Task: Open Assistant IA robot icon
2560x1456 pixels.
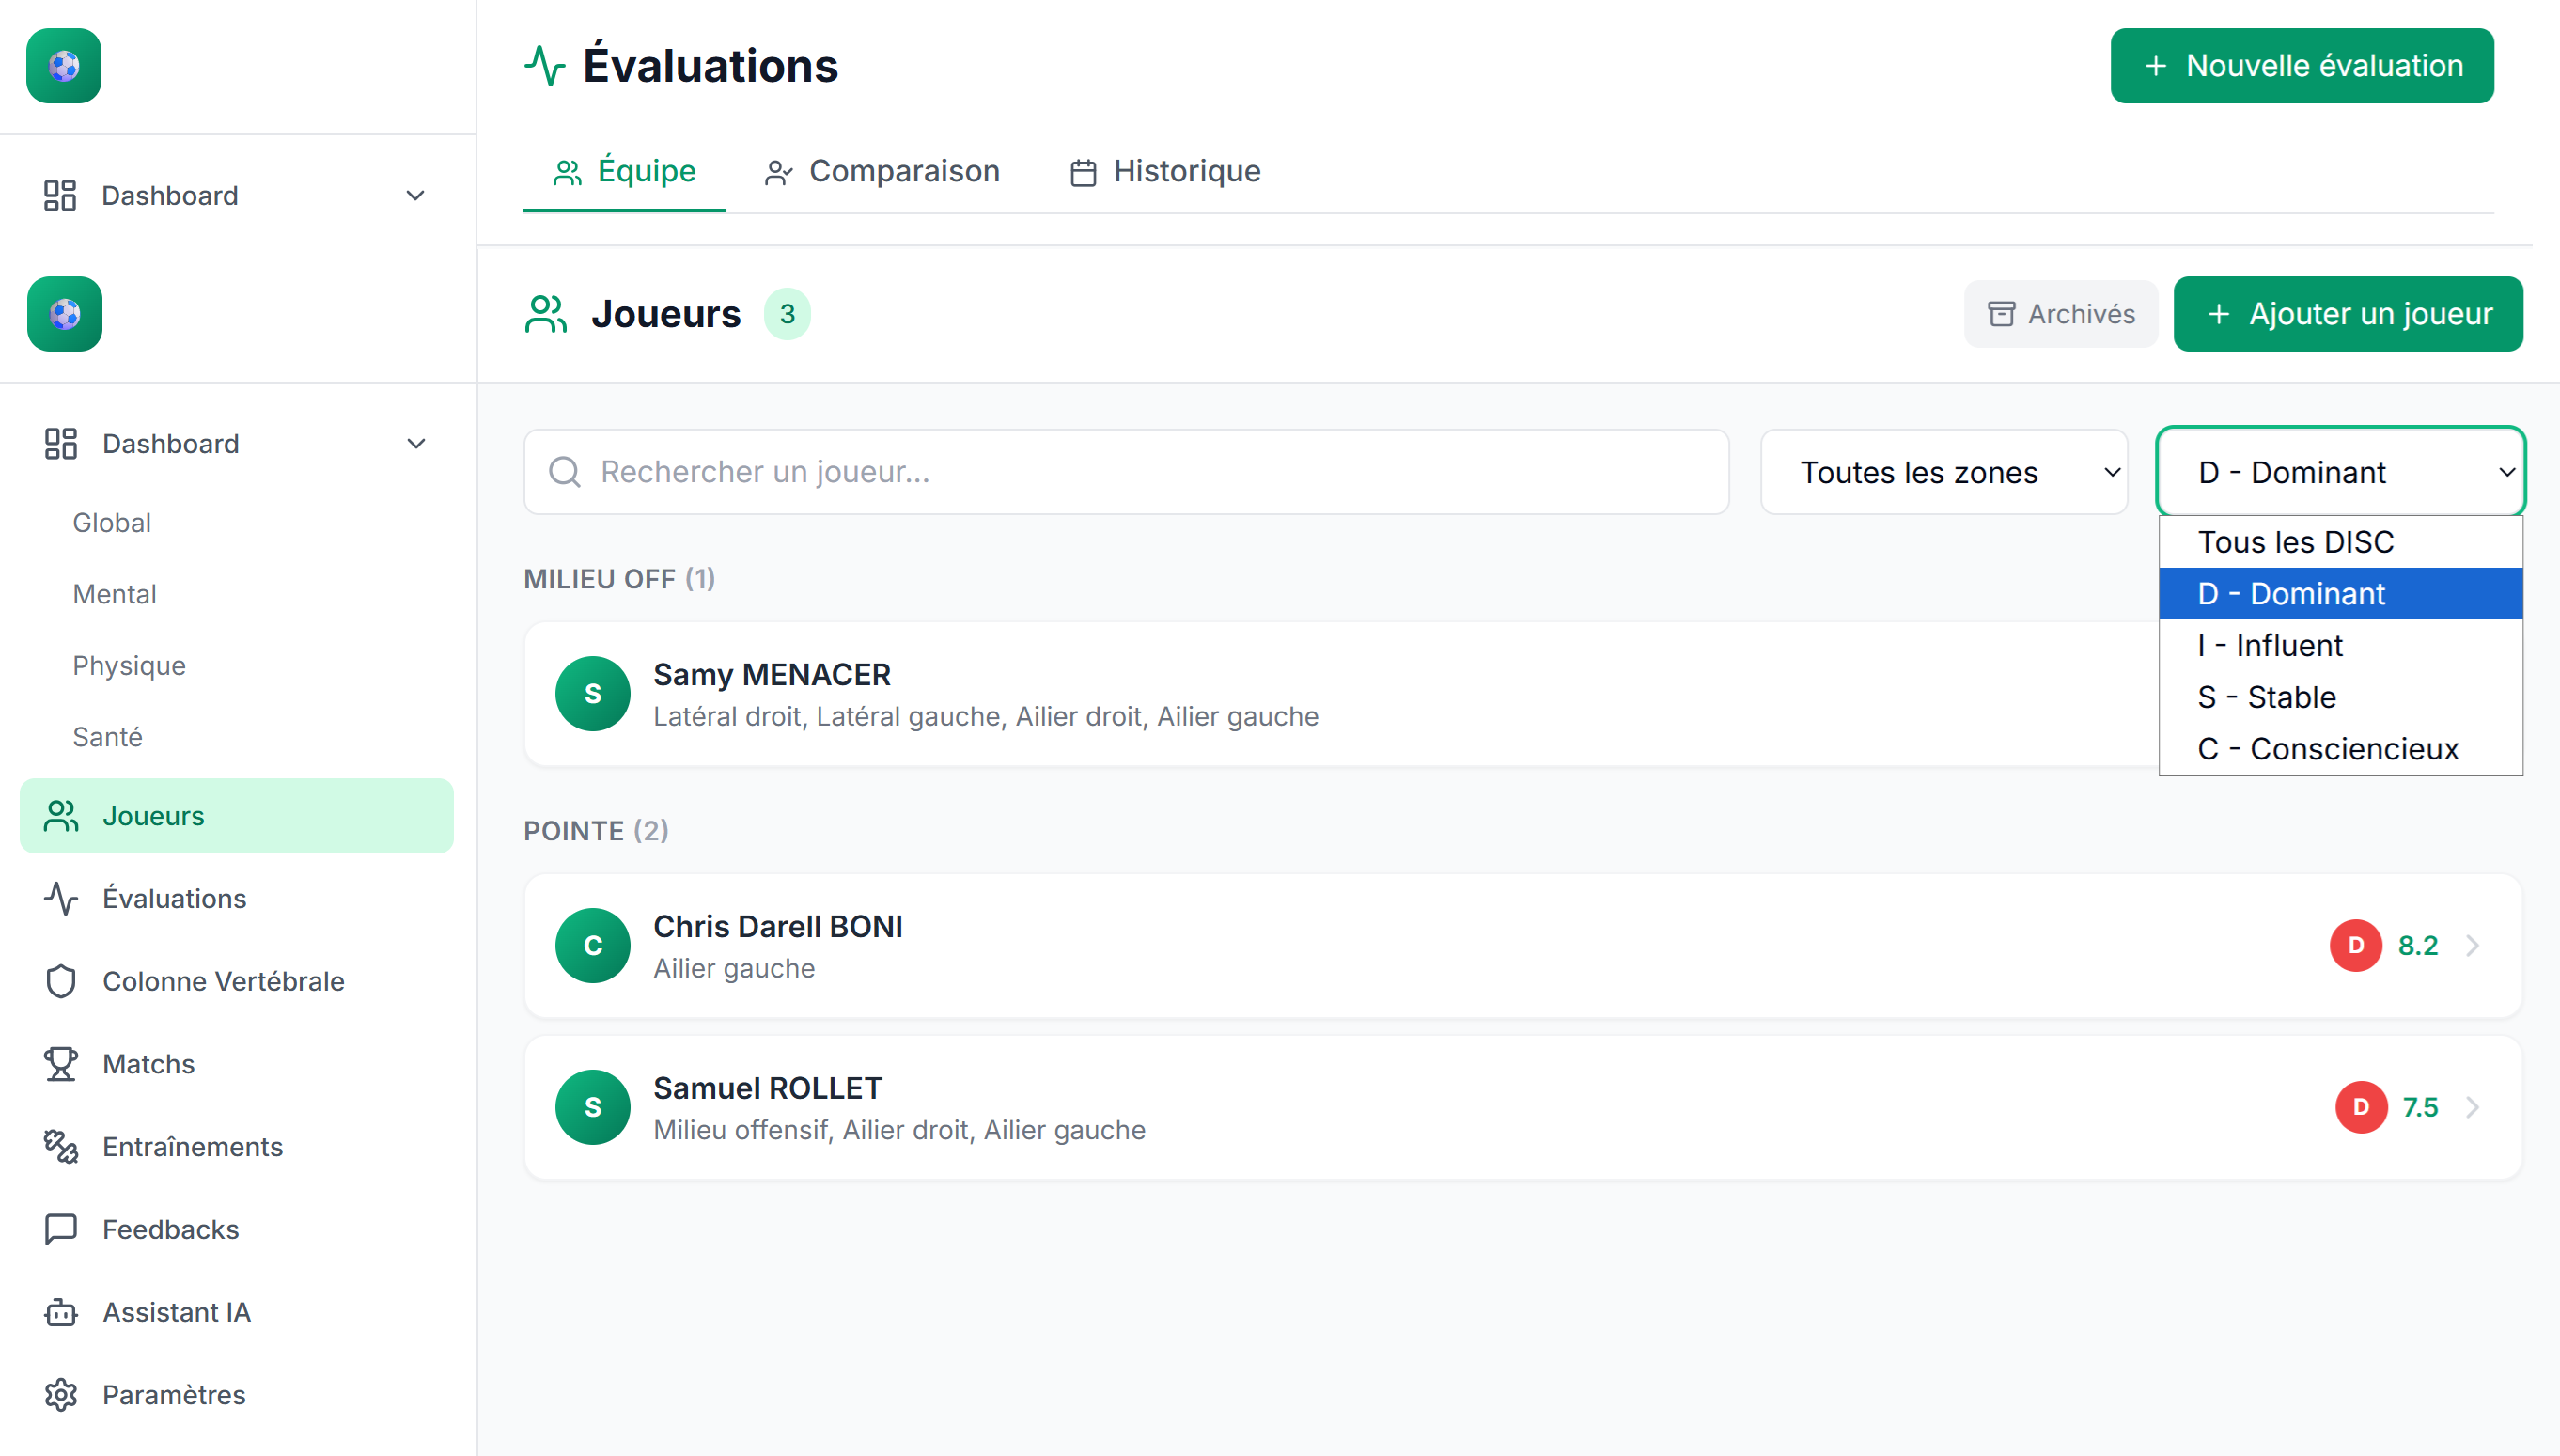Action: pos(61,1312)
